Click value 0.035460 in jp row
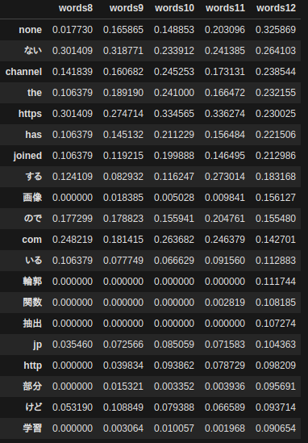The height and width of the screenshot is (443, 308). [73, 345]
